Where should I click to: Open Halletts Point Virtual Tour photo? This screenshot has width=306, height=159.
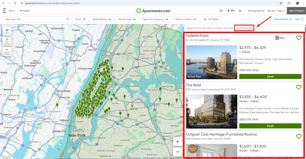(x=212, y=62)
